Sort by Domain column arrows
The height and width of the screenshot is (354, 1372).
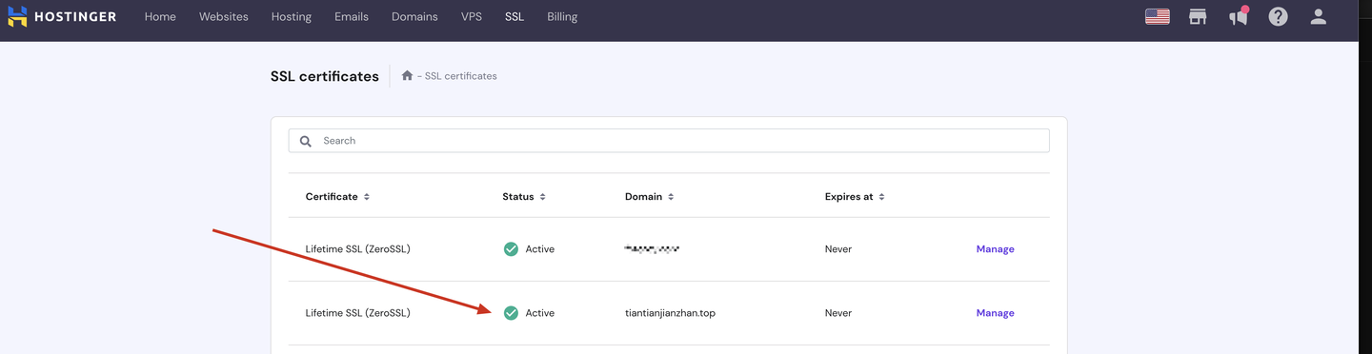671,197
